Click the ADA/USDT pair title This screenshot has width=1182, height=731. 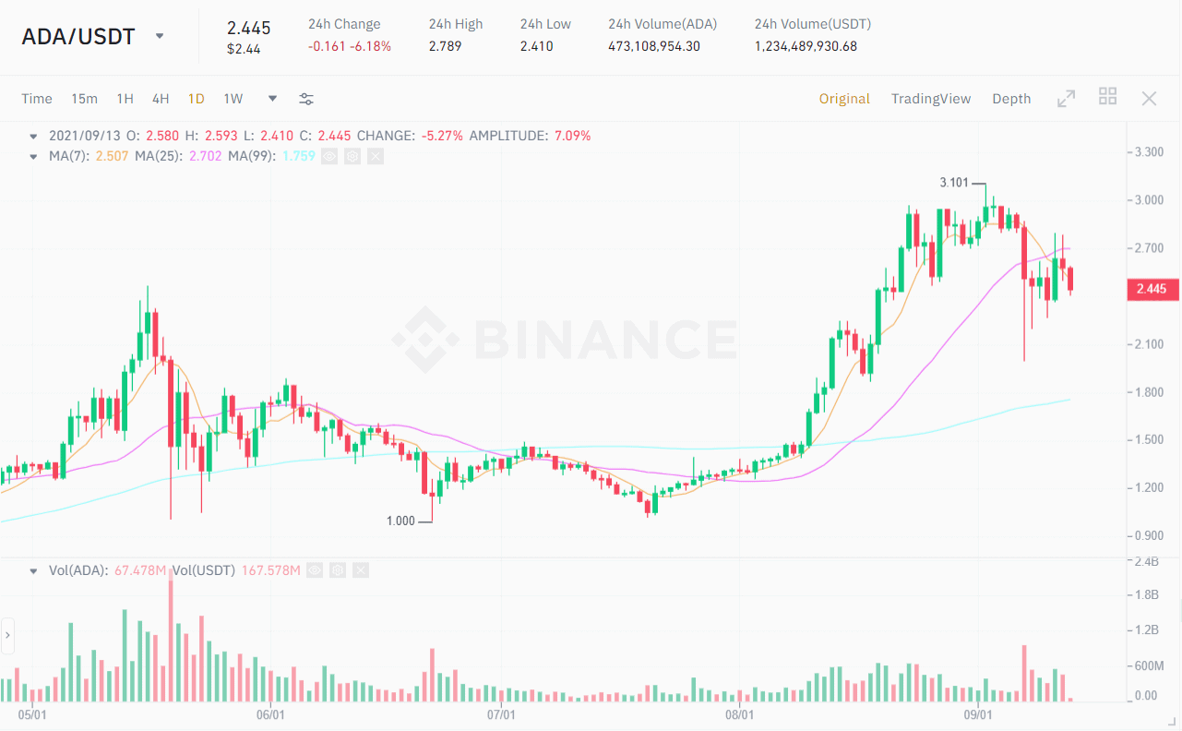(78, 37)
